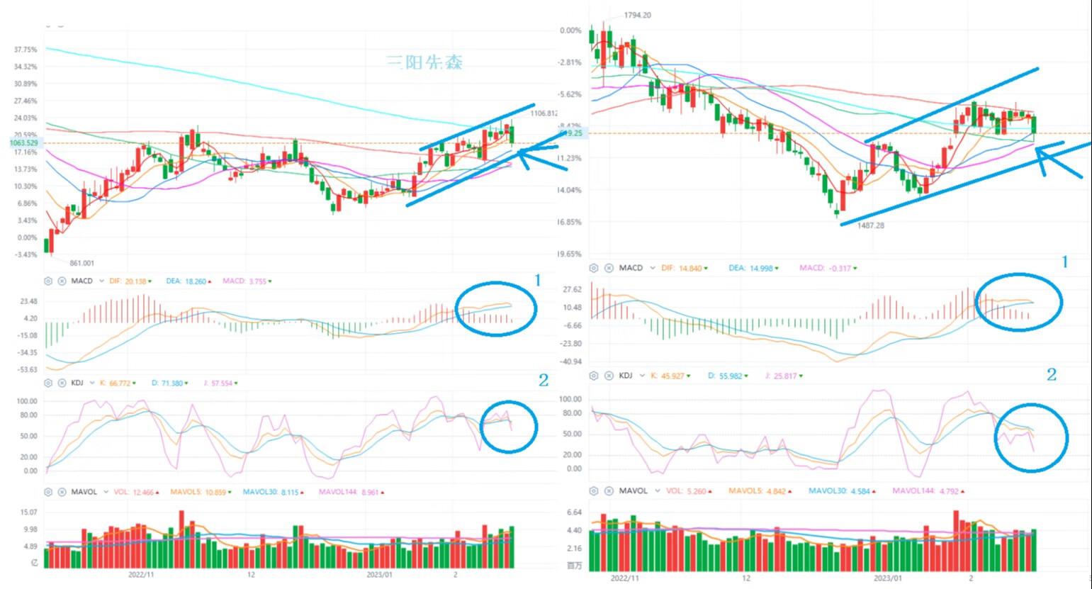
Task: Remove KDJ indicator showing K 45.927
Action: pyautogui.click(x=609, y=376)
